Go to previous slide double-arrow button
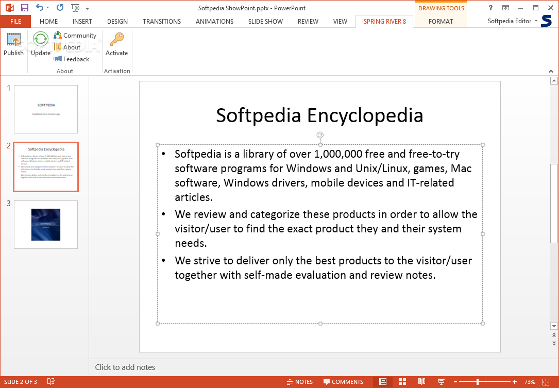 tap(554, 335)
